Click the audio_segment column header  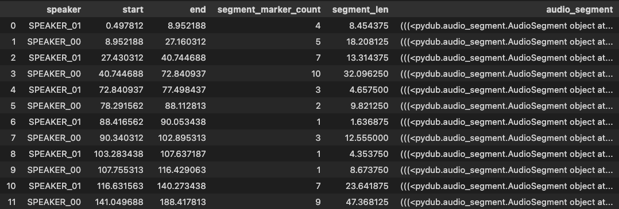click(x=579, y=10)
